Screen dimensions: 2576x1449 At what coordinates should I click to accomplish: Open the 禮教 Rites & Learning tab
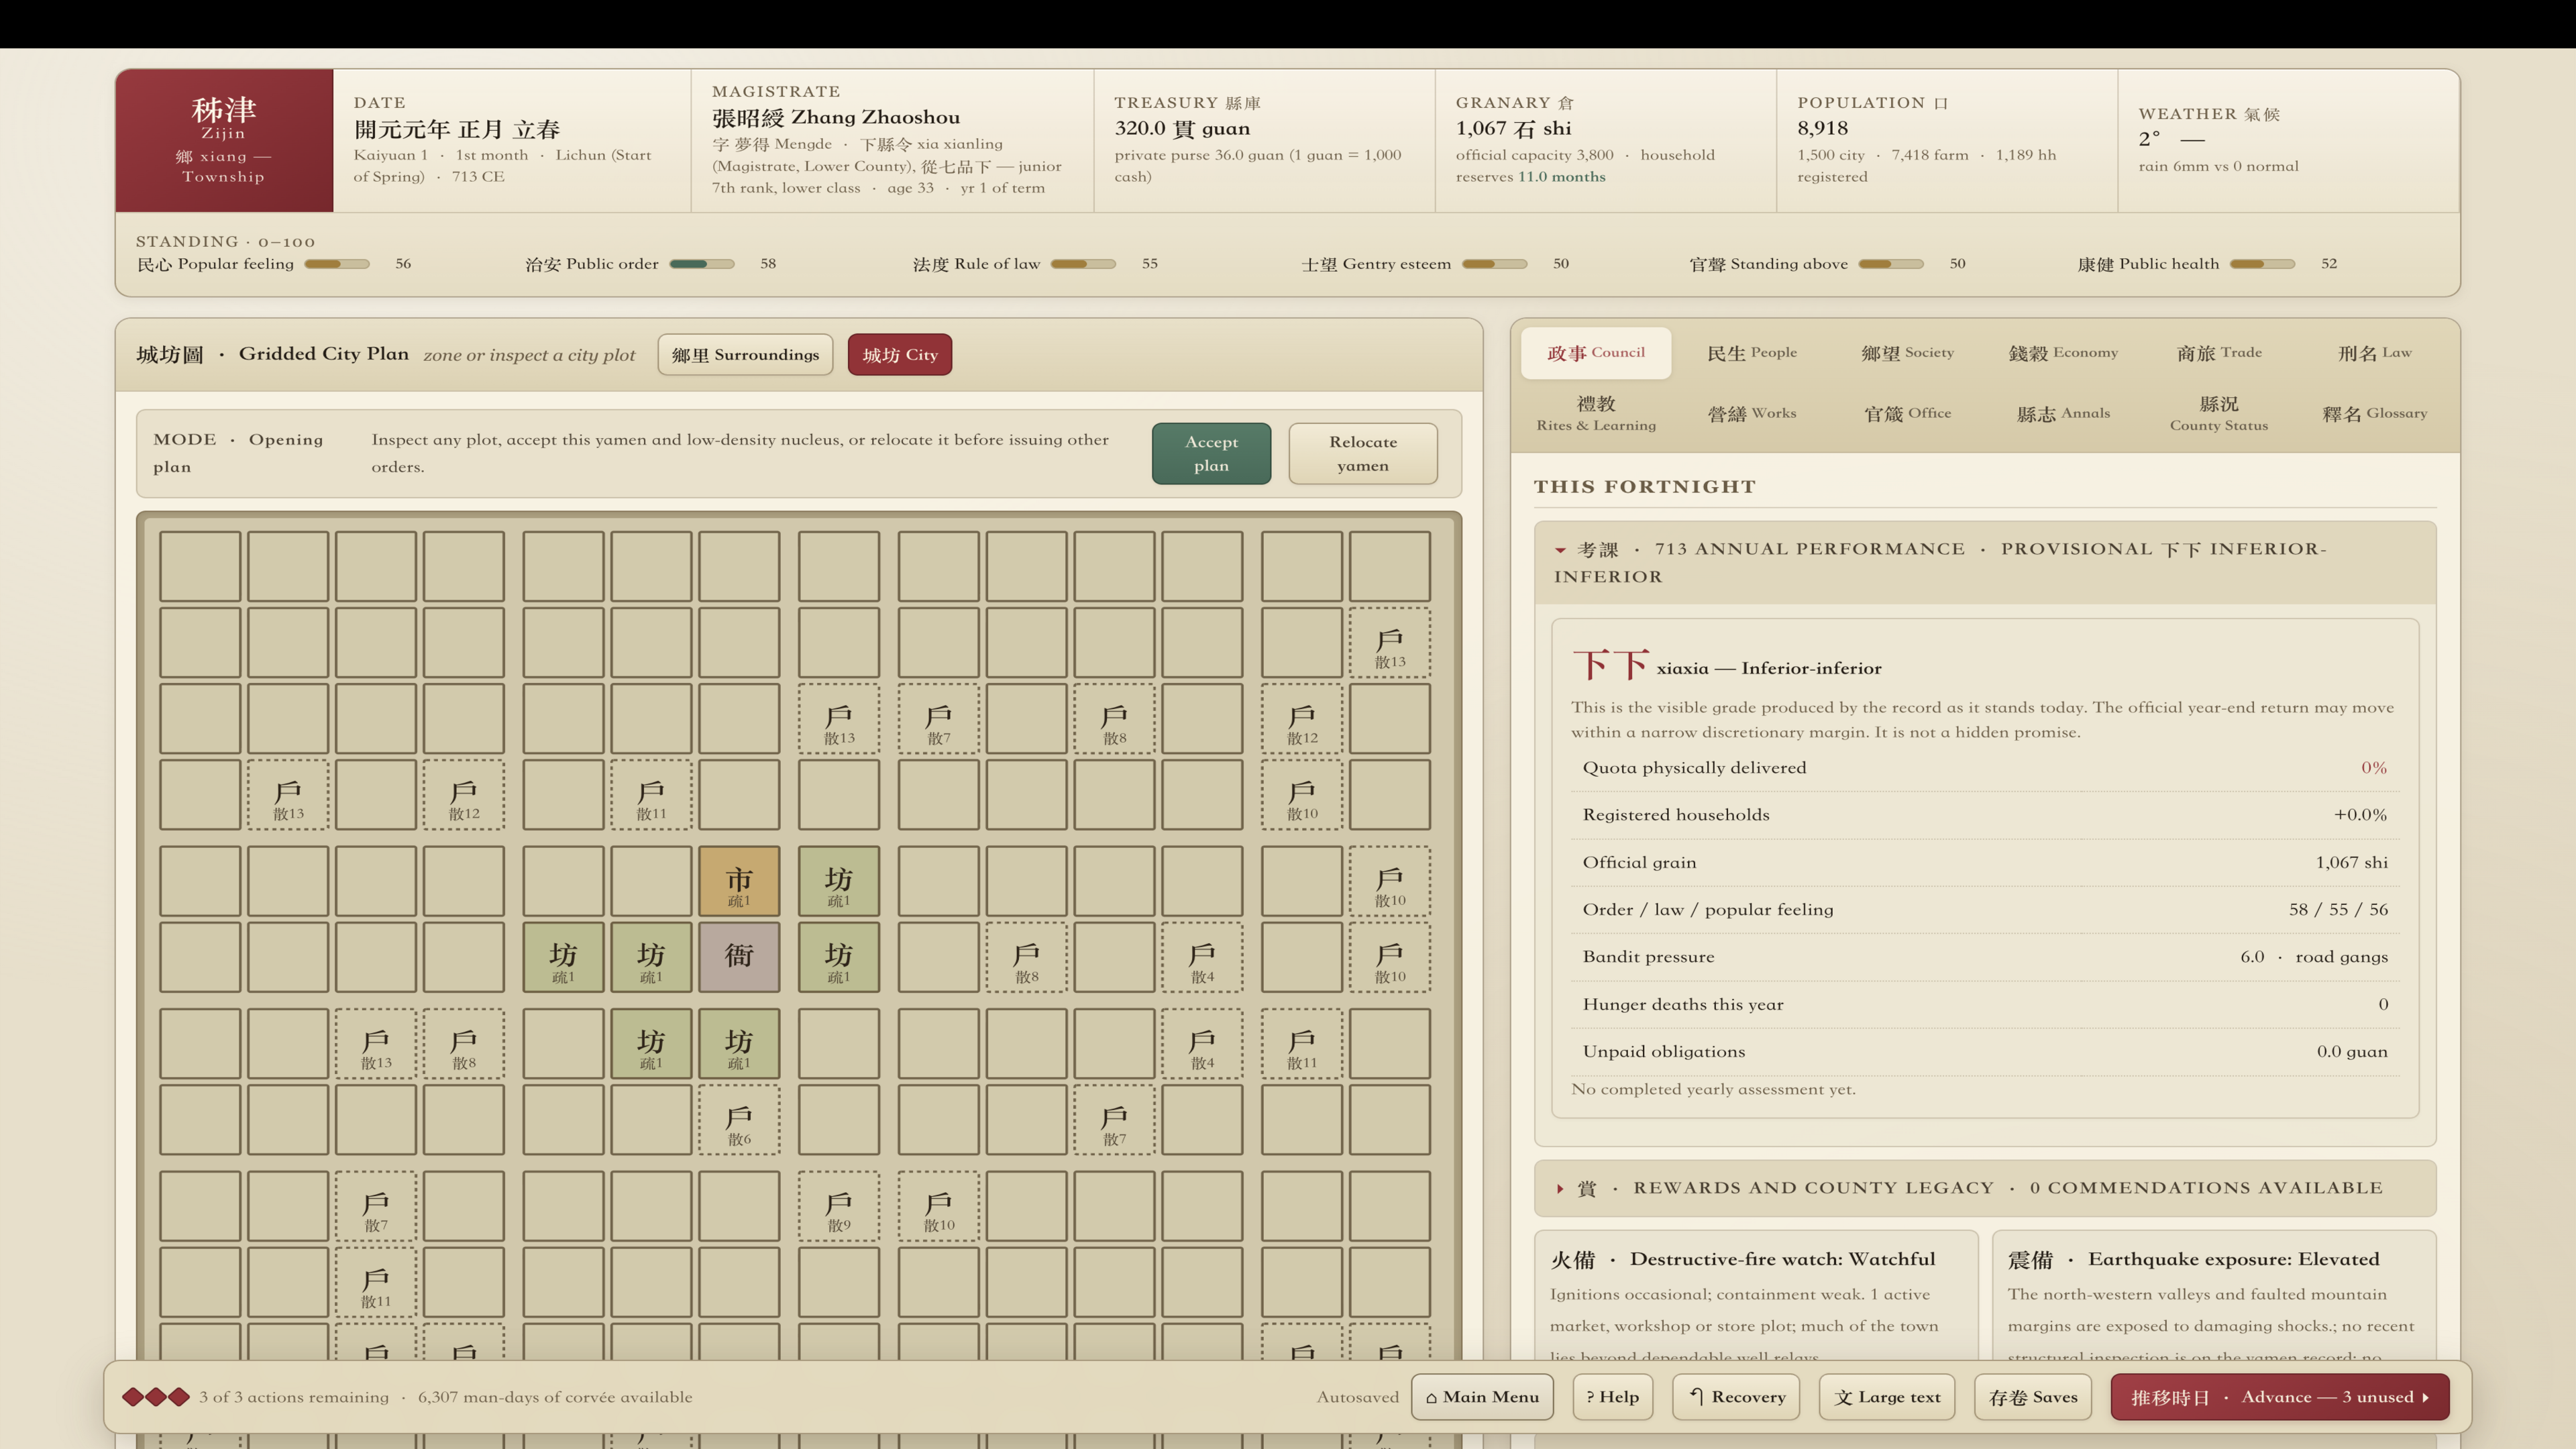[1596, 413]
